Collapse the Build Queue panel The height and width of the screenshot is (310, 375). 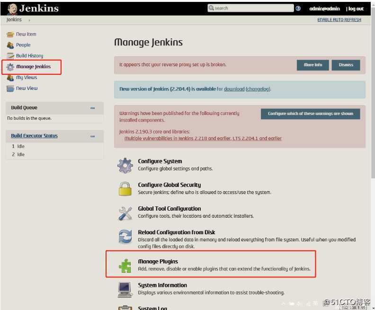pyautogui.click(x=92, y=108)
